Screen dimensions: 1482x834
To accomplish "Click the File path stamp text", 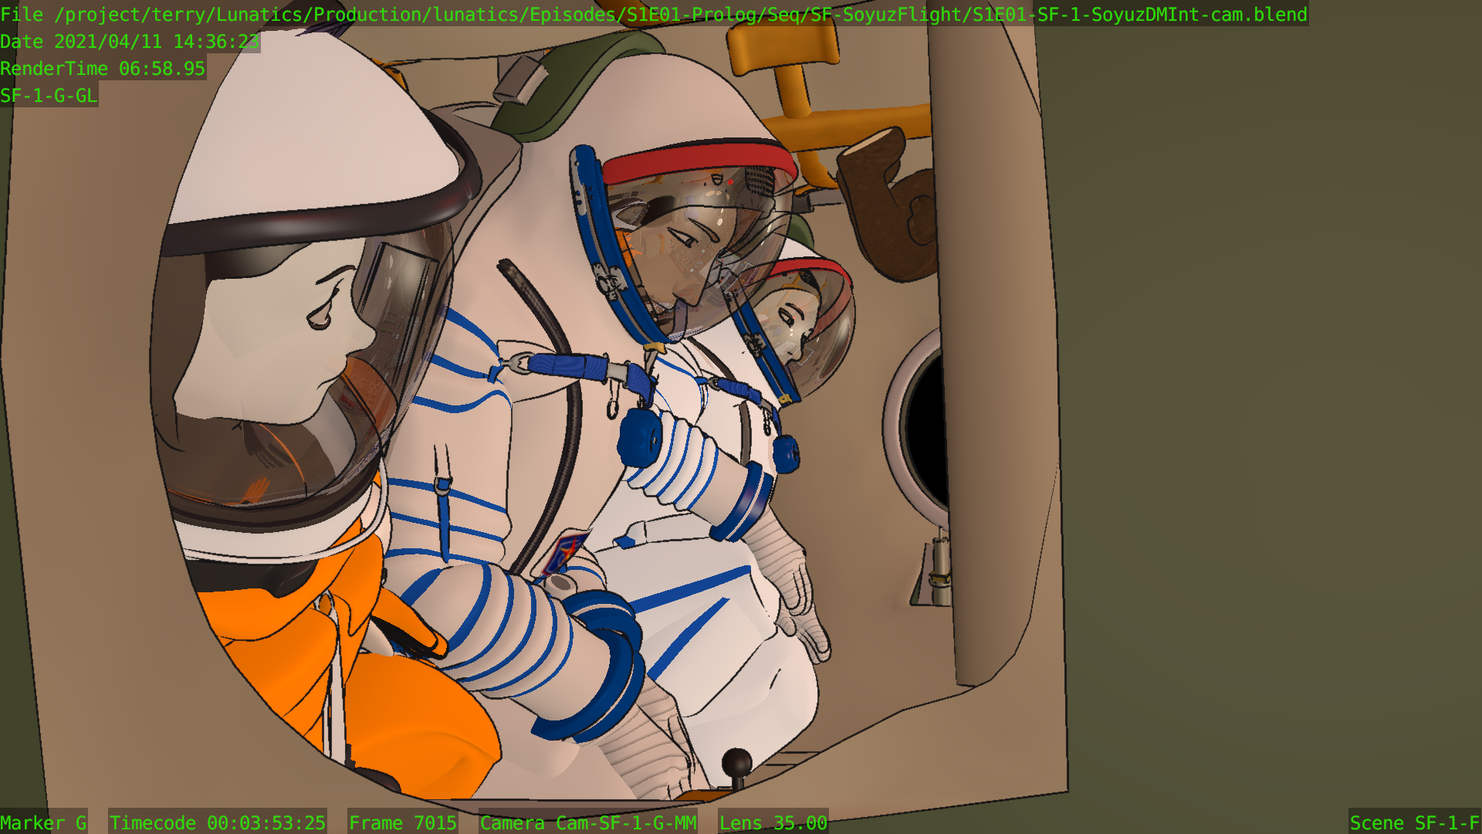I will 653,14.
